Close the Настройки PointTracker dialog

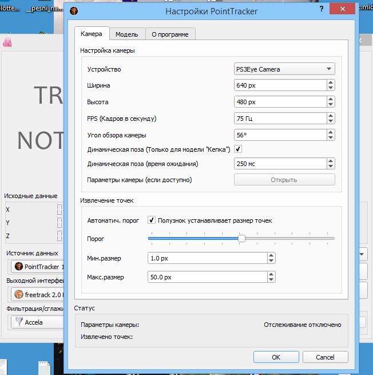click(342, 9)
